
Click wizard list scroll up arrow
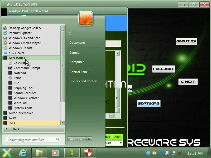[x=117, y=54]
